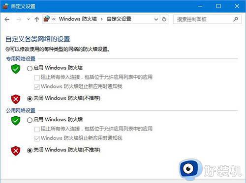This screenshot has height=183, width=246.
Task: Expand the arrow after Windows 防火墙 breadcrumb
Action: pyautogui.click(x=102, y=19)
